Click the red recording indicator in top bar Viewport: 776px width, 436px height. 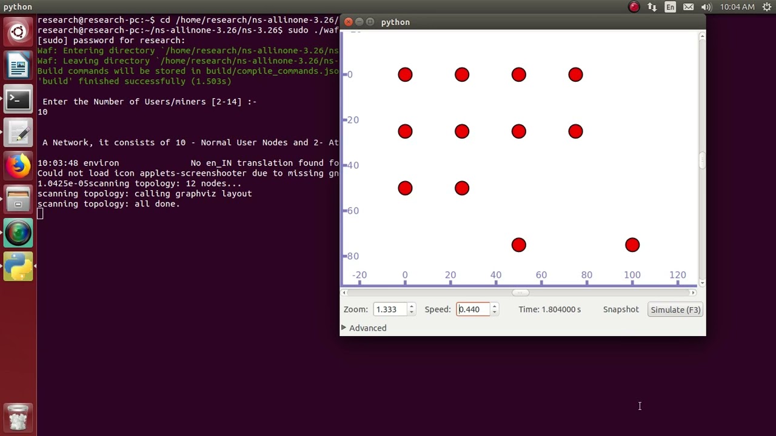[x=634, y=7]
